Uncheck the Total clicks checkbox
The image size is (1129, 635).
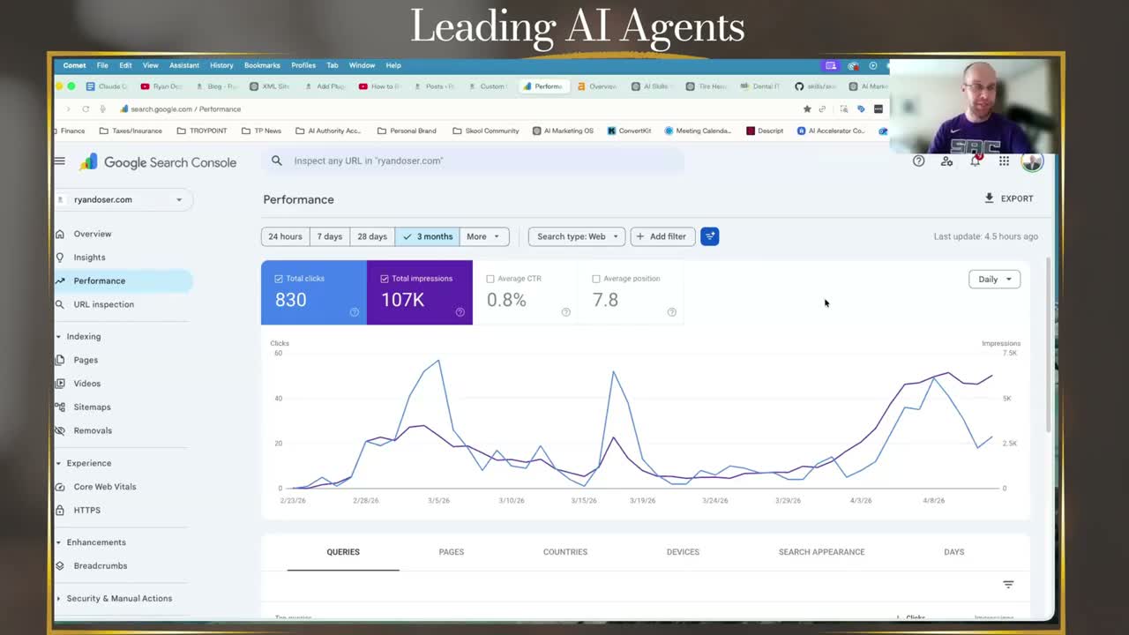pyautogui.click(x=279, y=279)
